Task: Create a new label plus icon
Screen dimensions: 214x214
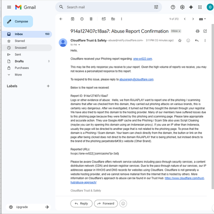Action: tap(48, 86)
